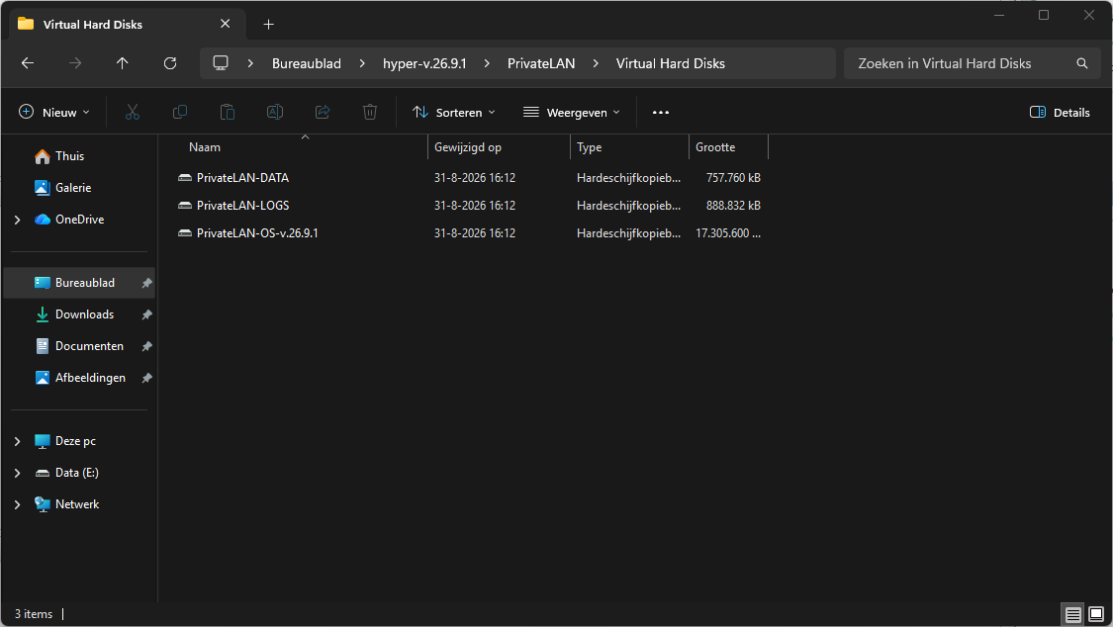Expand the Netwerk tree node

[18, 504]
